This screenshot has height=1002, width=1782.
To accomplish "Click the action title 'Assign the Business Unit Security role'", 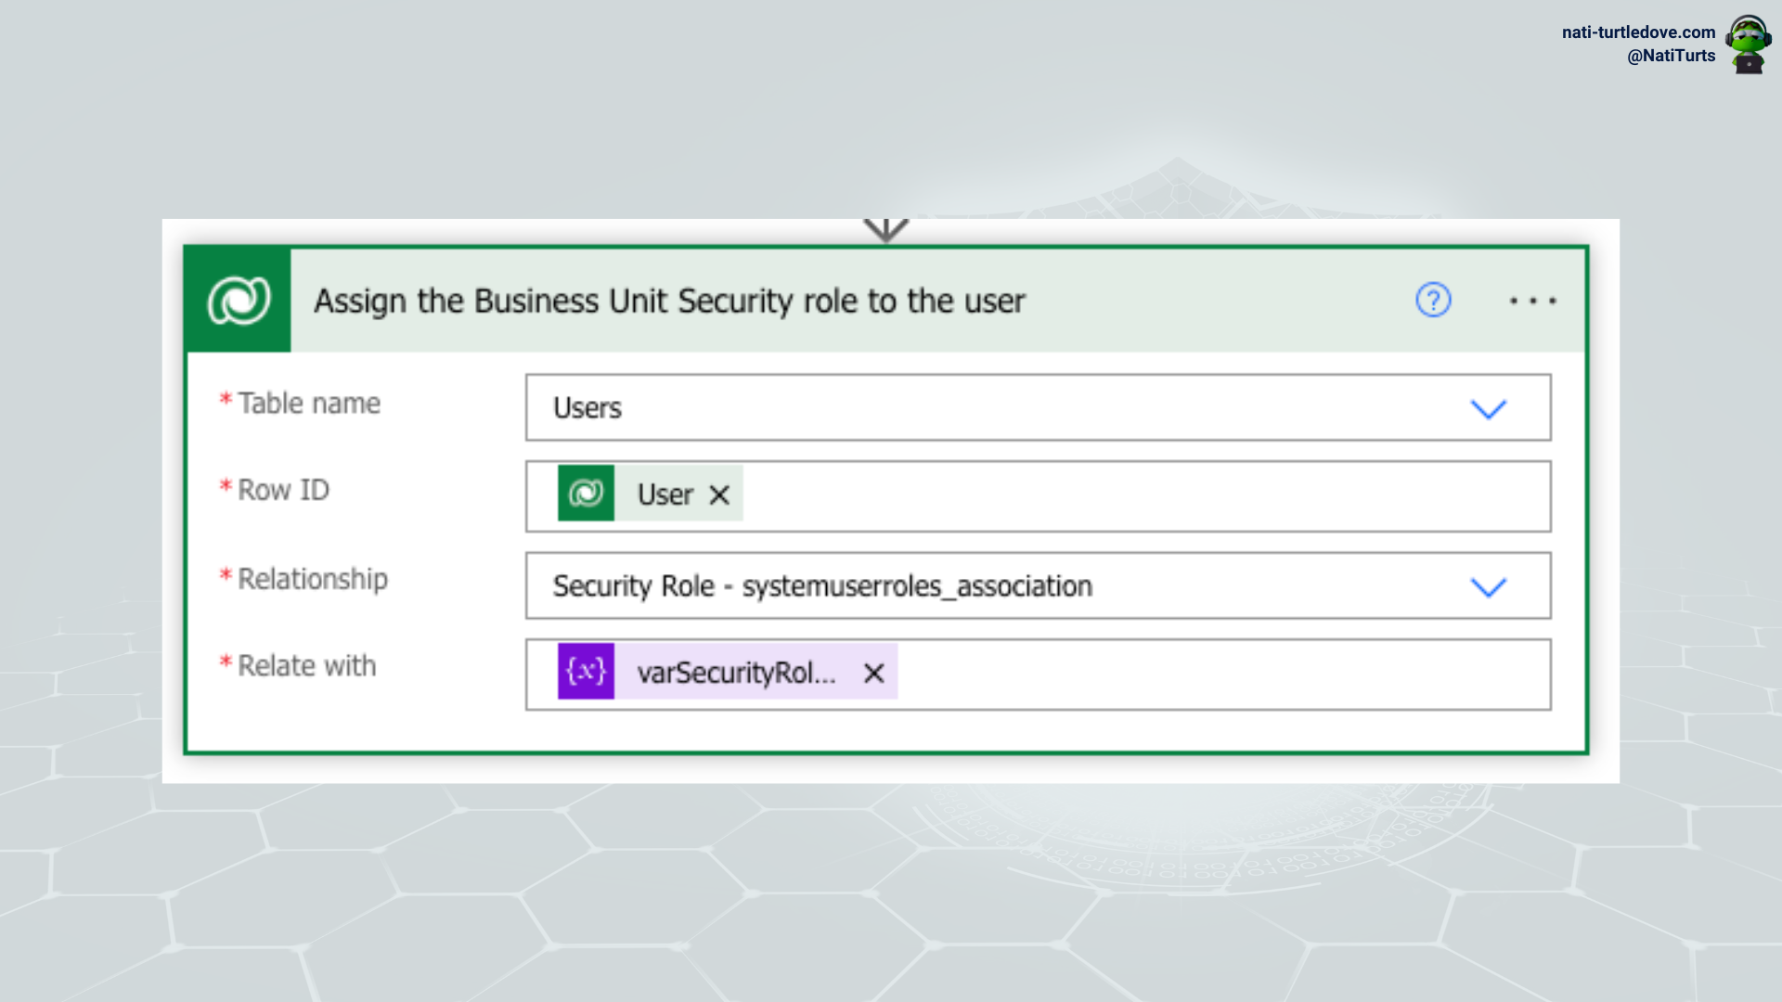I will pyautogui.click(x=669, y=301).
